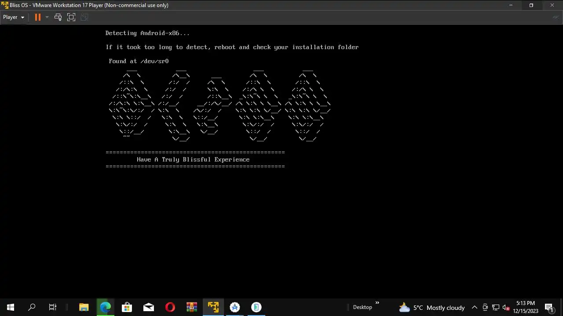Open the teal phone app in taskbar

[256, 307]
